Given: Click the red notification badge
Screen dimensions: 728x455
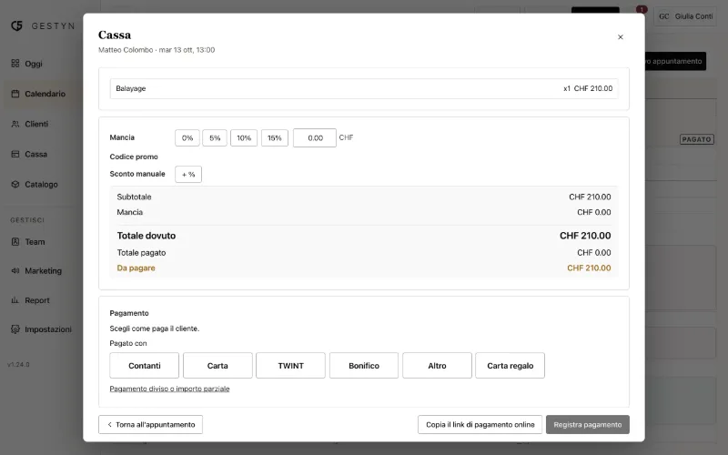Looking at the screenshot, I should point(642,9).
